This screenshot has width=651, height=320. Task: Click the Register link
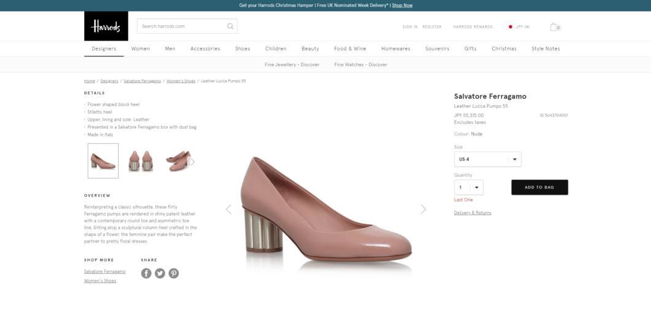pos(432,27)
